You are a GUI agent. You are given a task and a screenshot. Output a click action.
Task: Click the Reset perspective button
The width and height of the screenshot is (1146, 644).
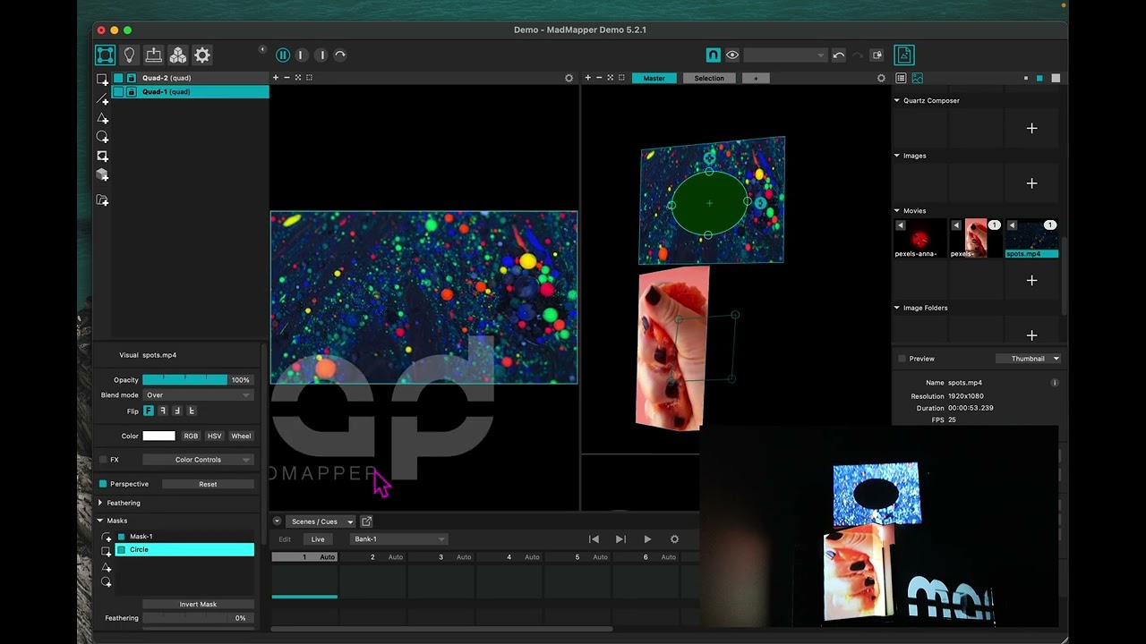208,484
